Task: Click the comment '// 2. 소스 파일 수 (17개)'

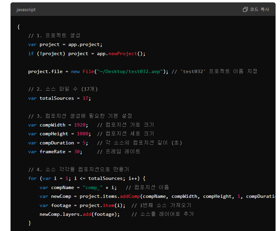Action: (63, 89)
